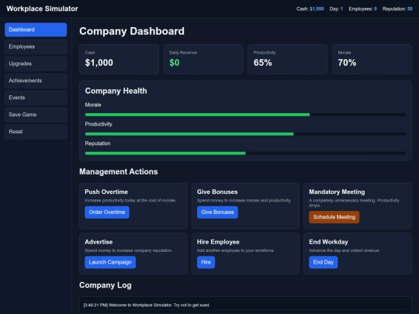Click the Employees: 0 header indicator

point(362,9)
